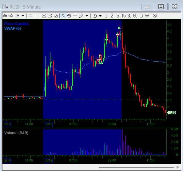This screenshot has height=171, width=183.
Task: Switch chart to daily (D) interval
Action: pyautogui.click(x=141, y=16)
